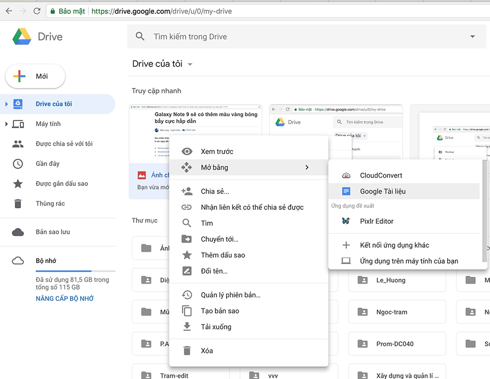Select the Thùng rác trash icon
This screenshot has width=490, height=379.
click(18, 203)
